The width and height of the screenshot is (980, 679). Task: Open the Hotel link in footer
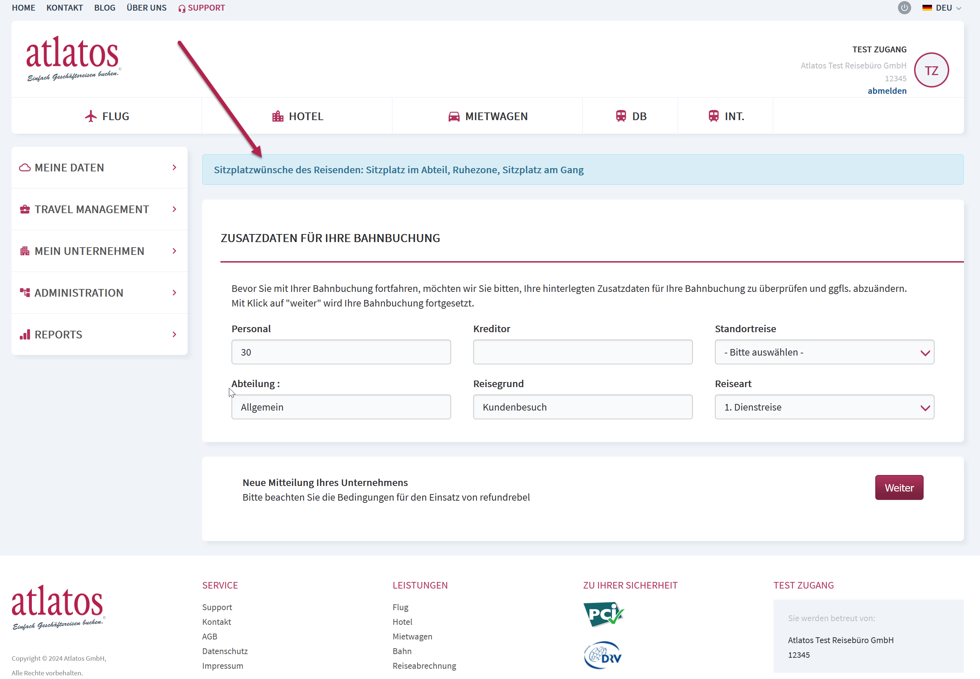[x=402, y=622]
